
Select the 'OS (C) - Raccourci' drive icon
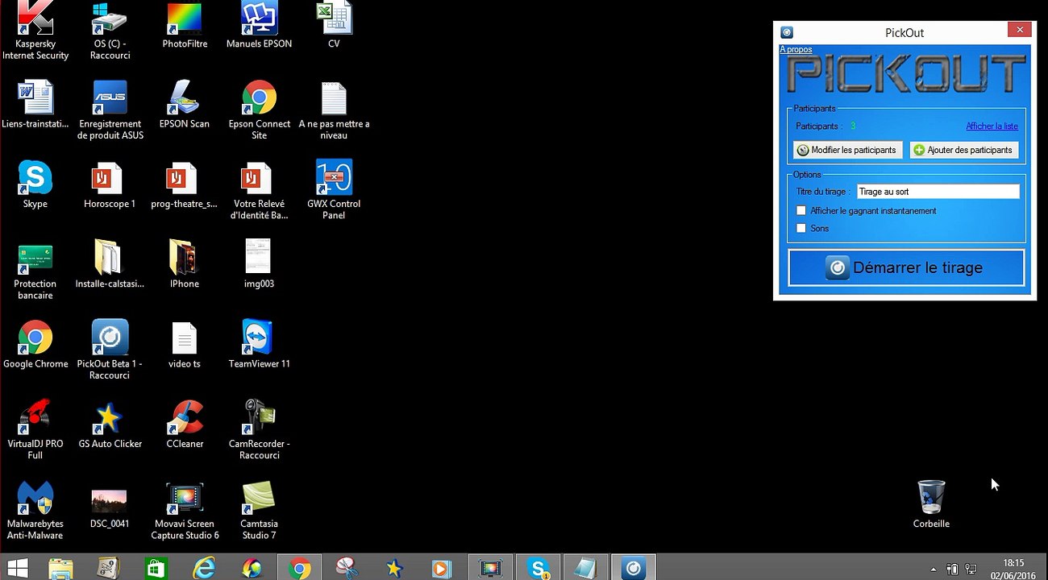[110, 31]
